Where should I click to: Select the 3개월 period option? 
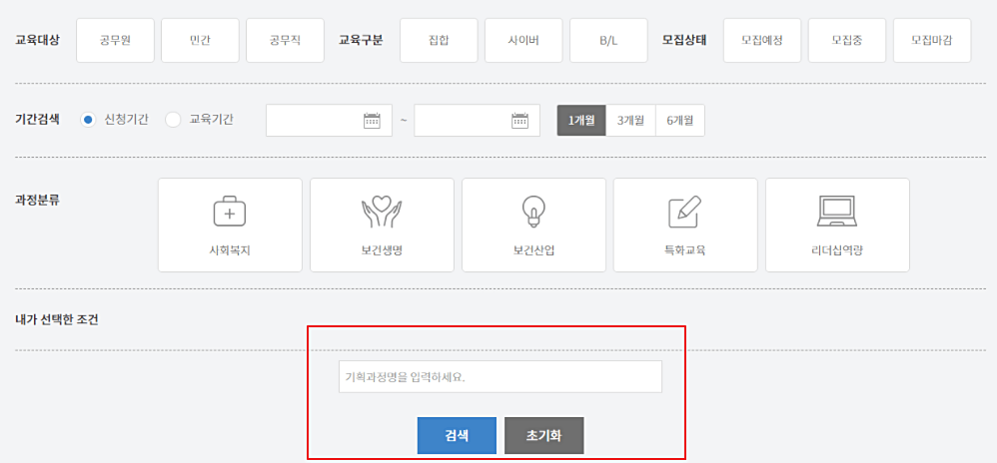click(630, 120)
